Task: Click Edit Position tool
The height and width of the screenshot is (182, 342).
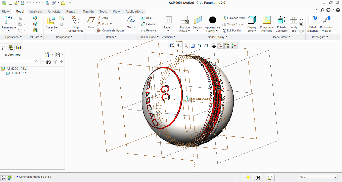Action: point(232,30)
